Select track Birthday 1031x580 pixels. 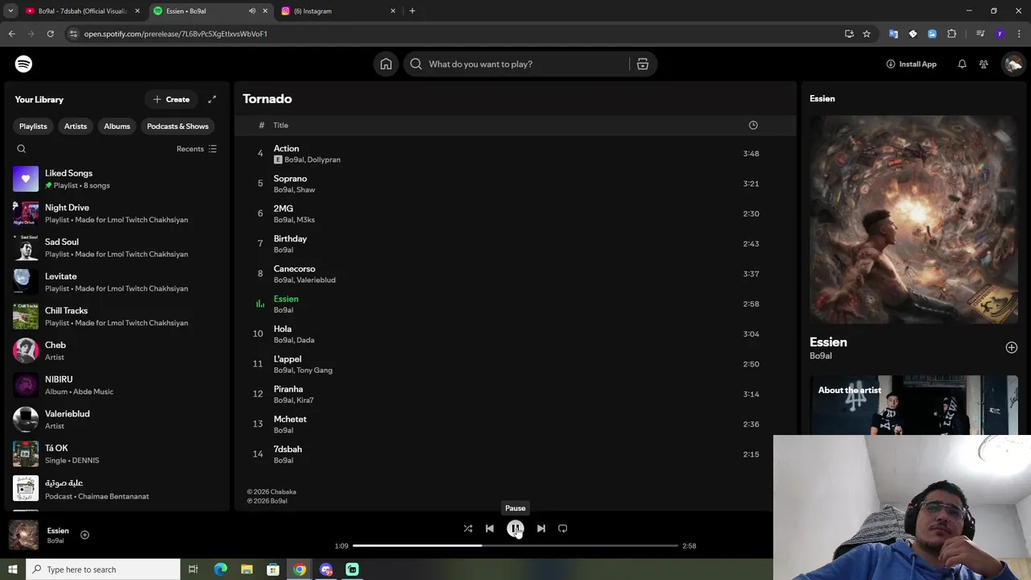pyautogui.click(x=515, y=243)
